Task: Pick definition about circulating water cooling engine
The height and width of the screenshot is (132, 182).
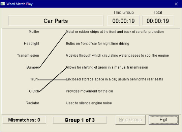Action: (x=117, y=56)
